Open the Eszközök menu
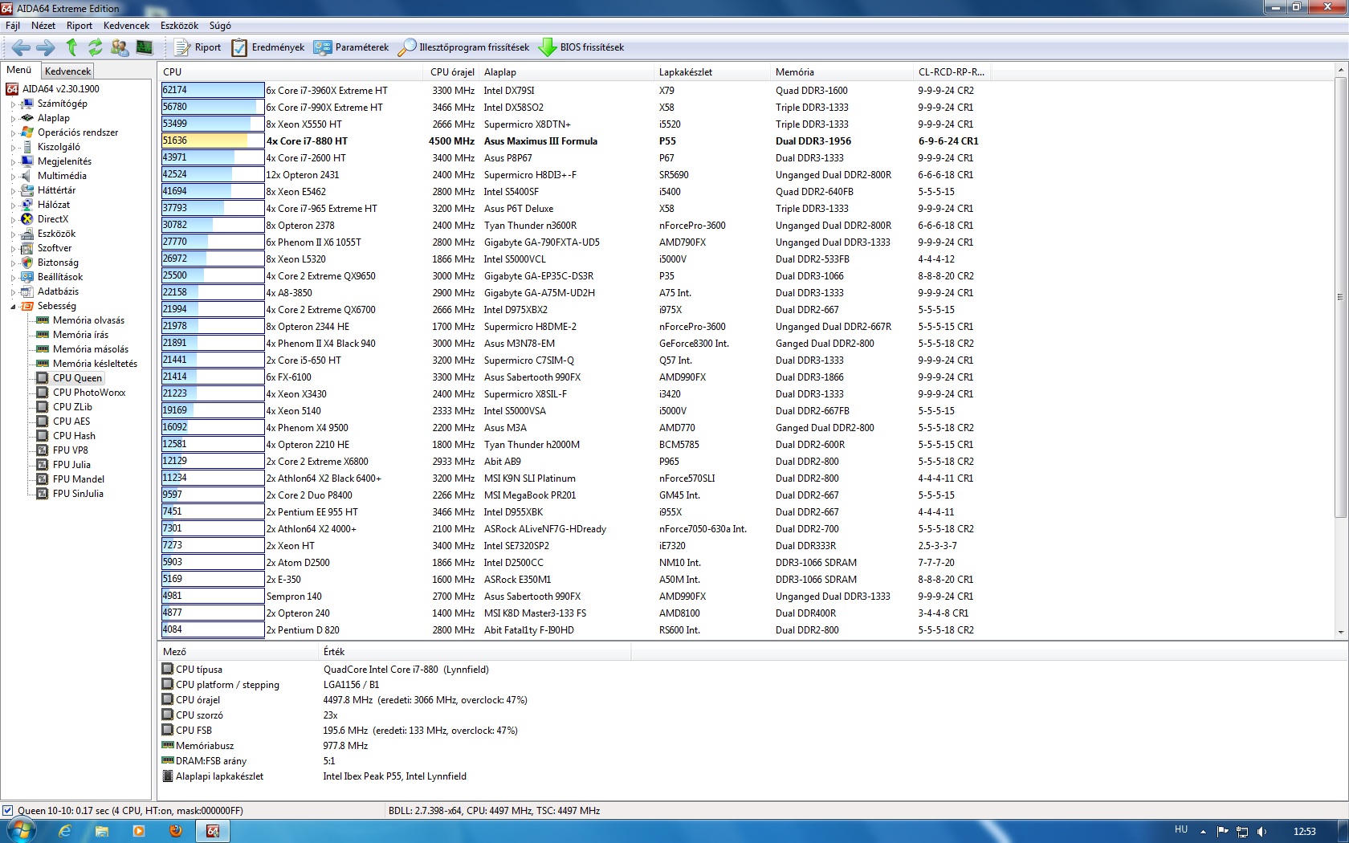 tap(179, 26)
